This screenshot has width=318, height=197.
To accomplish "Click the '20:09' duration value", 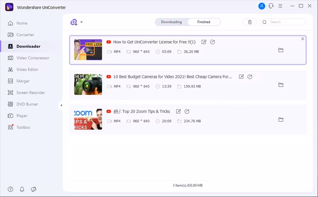I will (167, 121).
